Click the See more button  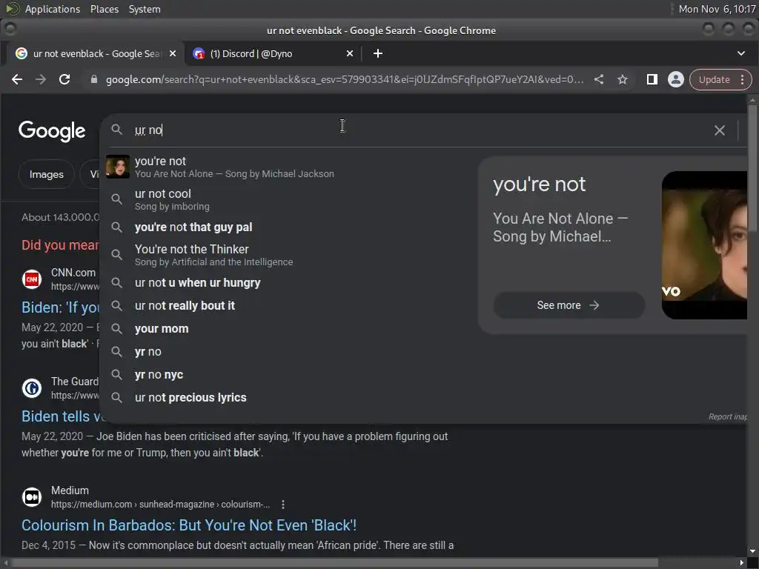569,305
